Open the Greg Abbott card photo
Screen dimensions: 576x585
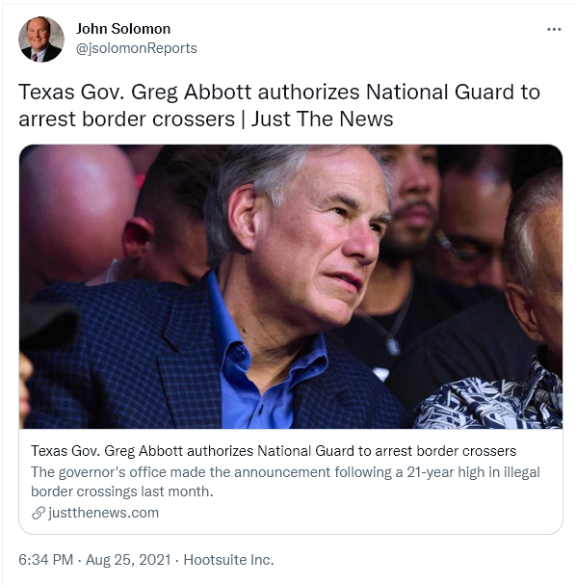click(291, 286)
